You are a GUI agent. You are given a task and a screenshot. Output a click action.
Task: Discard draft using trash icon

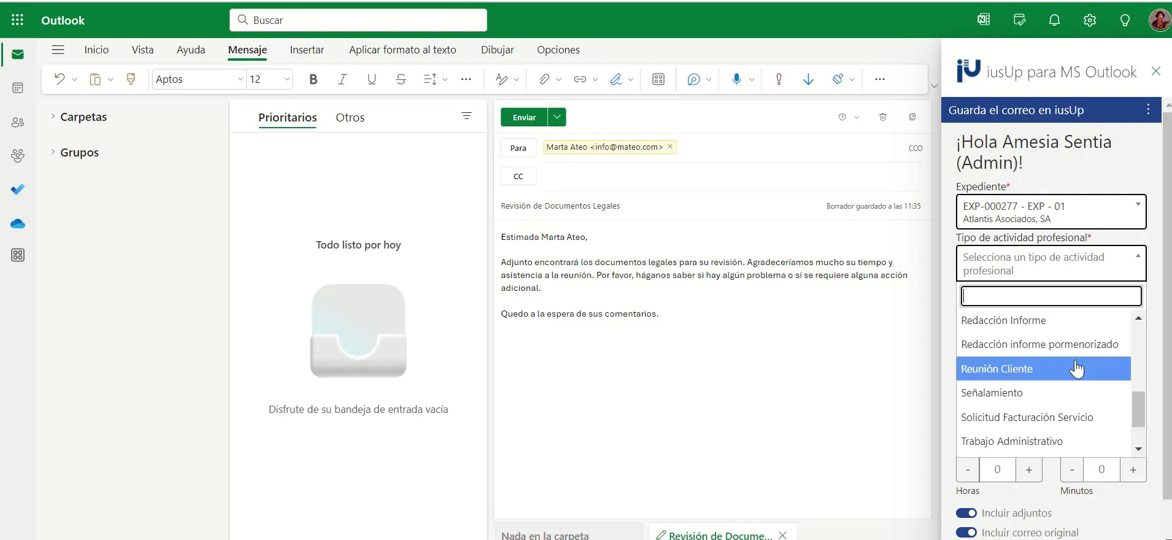[882, 117]
